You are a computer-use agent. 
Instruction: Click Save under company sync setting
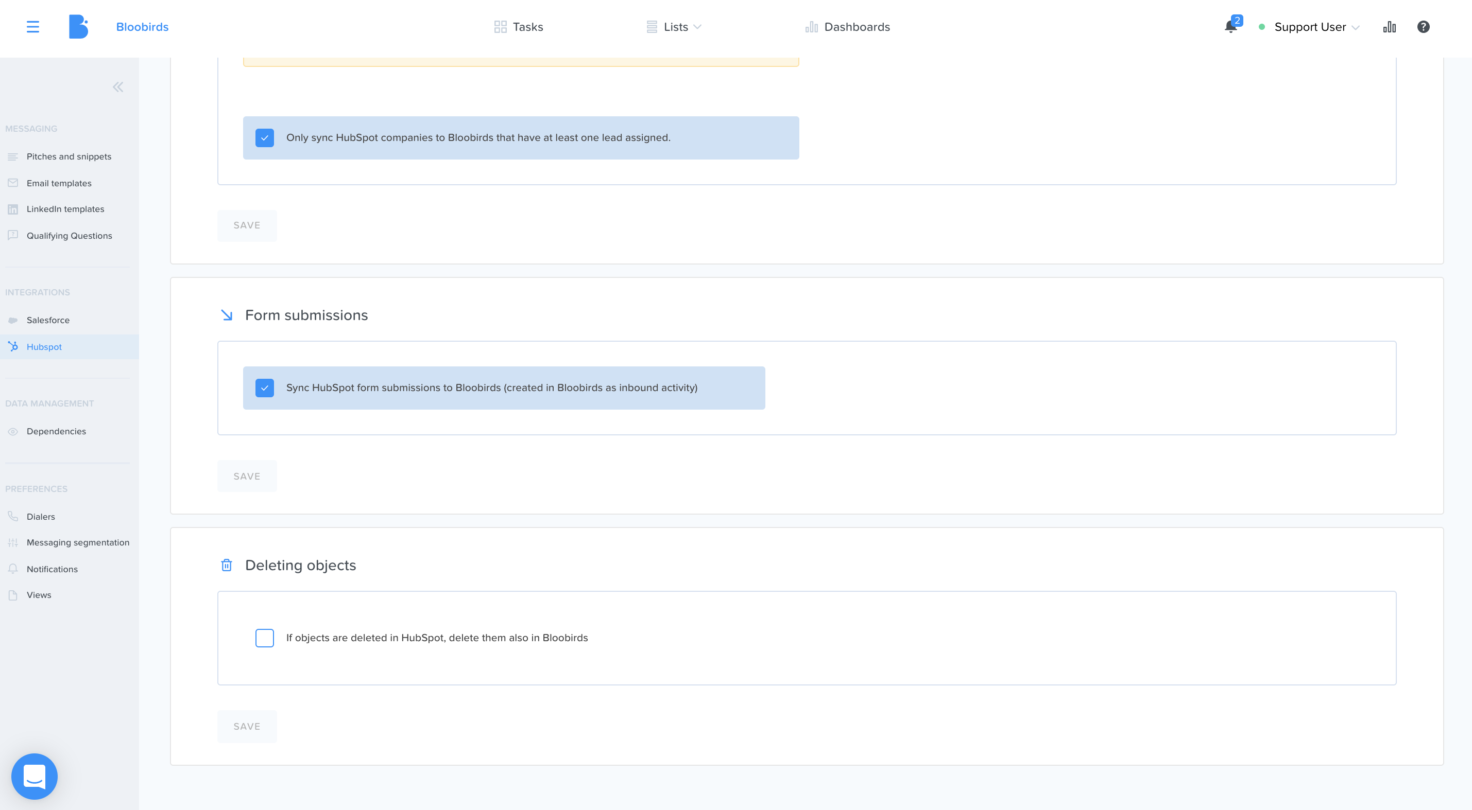pos(247,225)
